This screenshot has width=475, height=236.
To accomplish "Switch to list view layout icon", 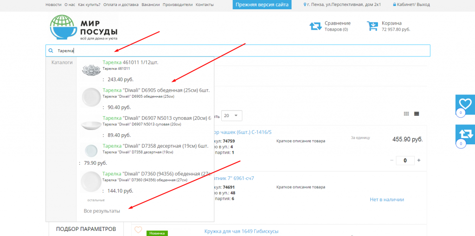I will [417, 114].
